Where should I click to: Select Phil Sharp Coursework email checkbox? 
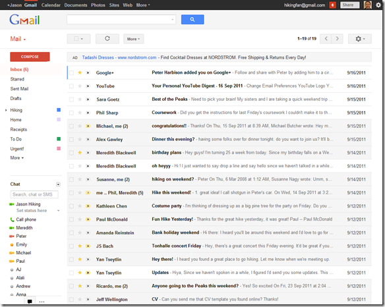click(x=71, y=113)
